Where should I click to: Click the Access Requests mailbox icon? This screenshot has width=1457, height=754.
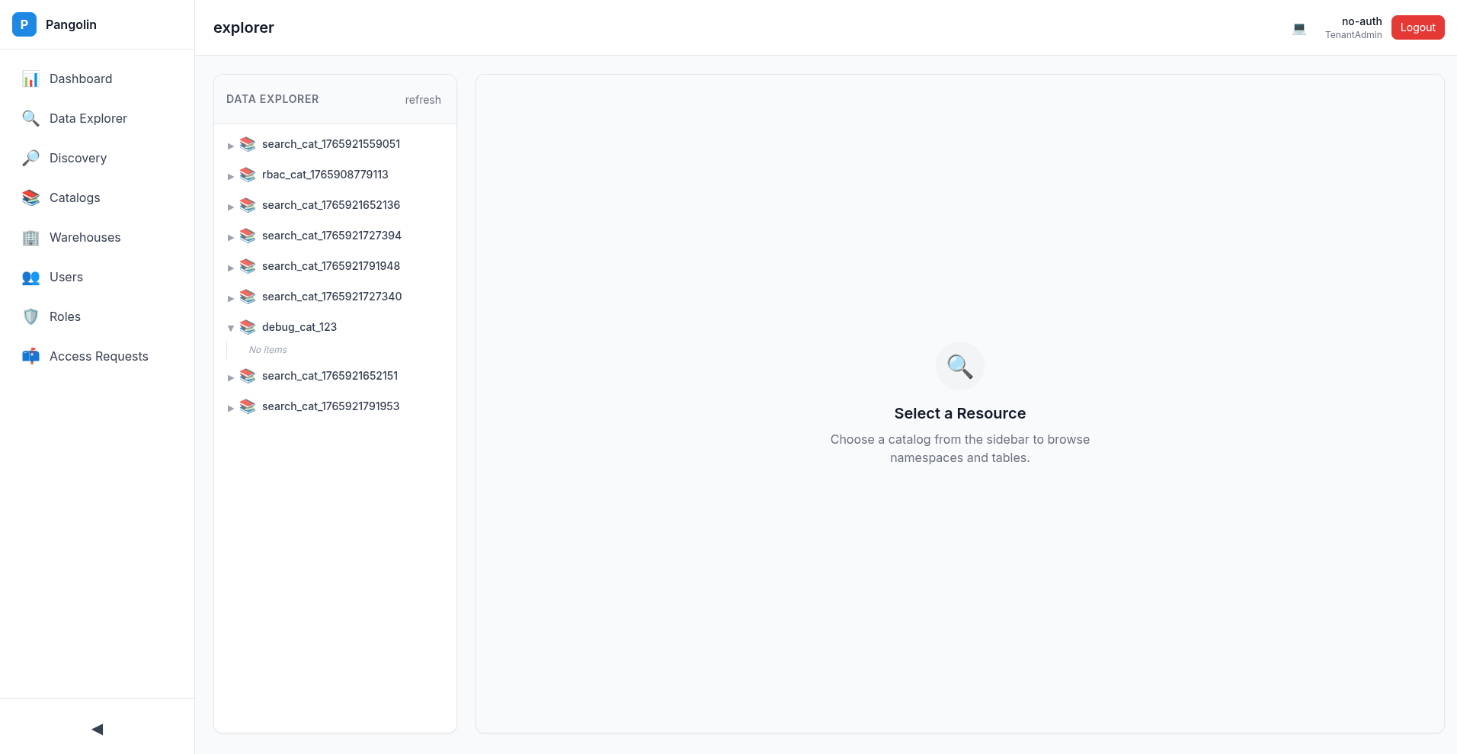pyautogui.click(x=30, y=356)
